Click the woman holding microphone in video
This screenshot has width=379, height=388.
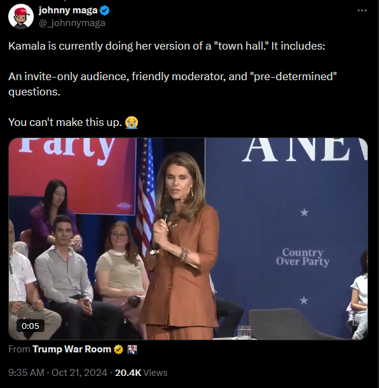[x=180, y=245]
